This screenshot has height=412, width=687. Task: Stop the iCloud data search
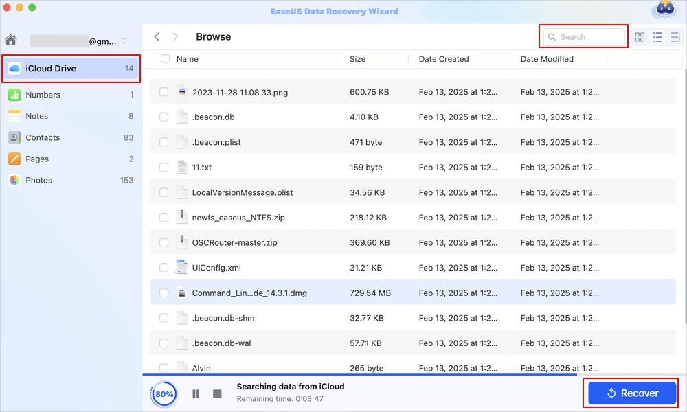(217, 393)
